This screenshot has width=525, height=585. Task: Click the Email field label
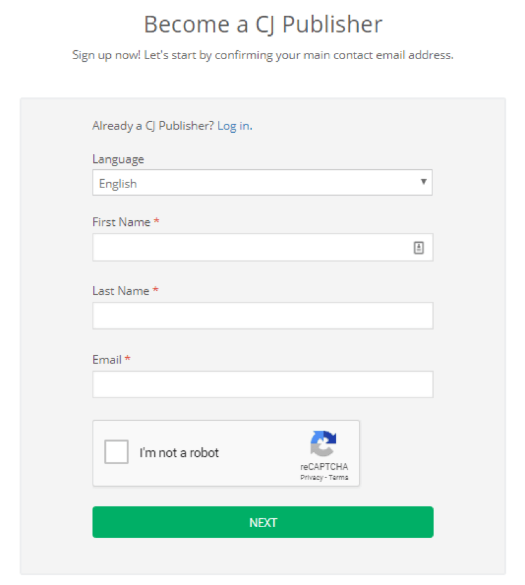(107, 359)
